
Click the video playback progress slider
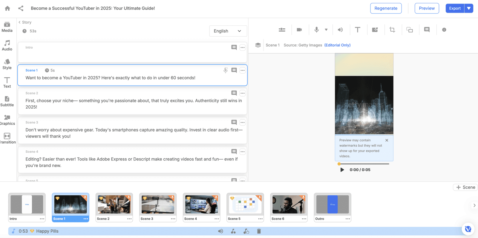pos(364,164)
